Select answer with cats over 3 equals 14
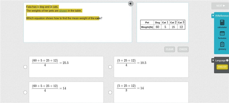The width and height of the screenshot is (229, 103). coord(110,92)
